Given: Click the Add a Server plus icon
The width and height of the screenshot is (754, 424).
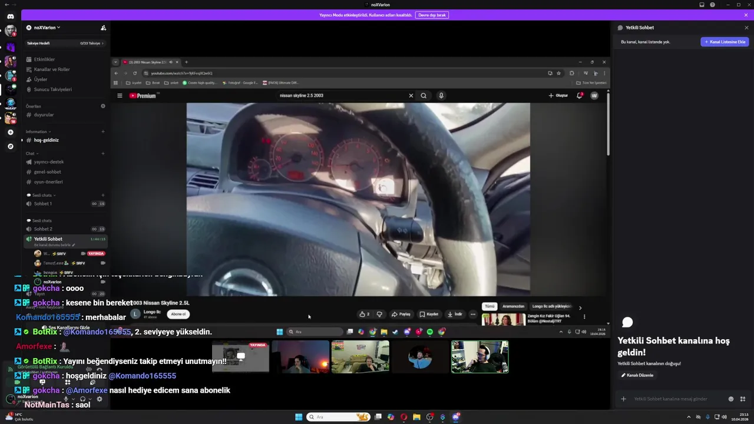Looking at the screenshot, I should click(10, 132).
